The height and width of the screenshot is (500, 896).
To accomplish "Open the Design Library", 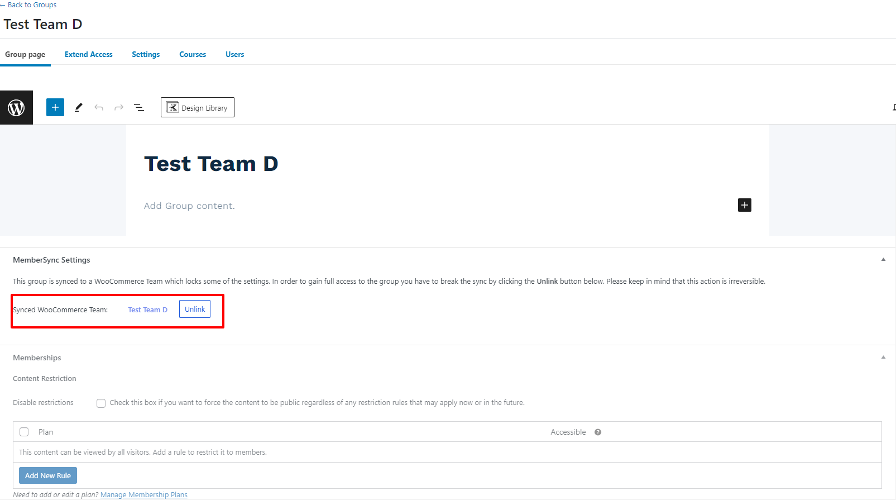I will coord(198,107).
